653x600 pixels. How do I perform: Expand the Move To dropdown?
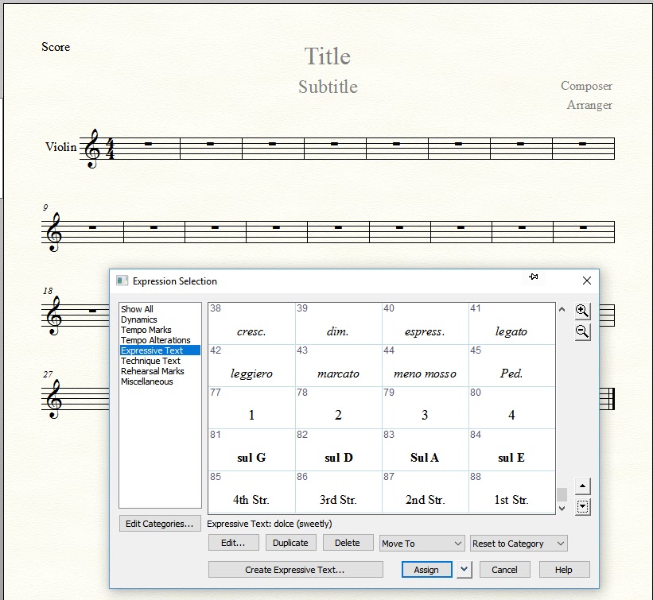pyautogui.click(x=422, y=544)
